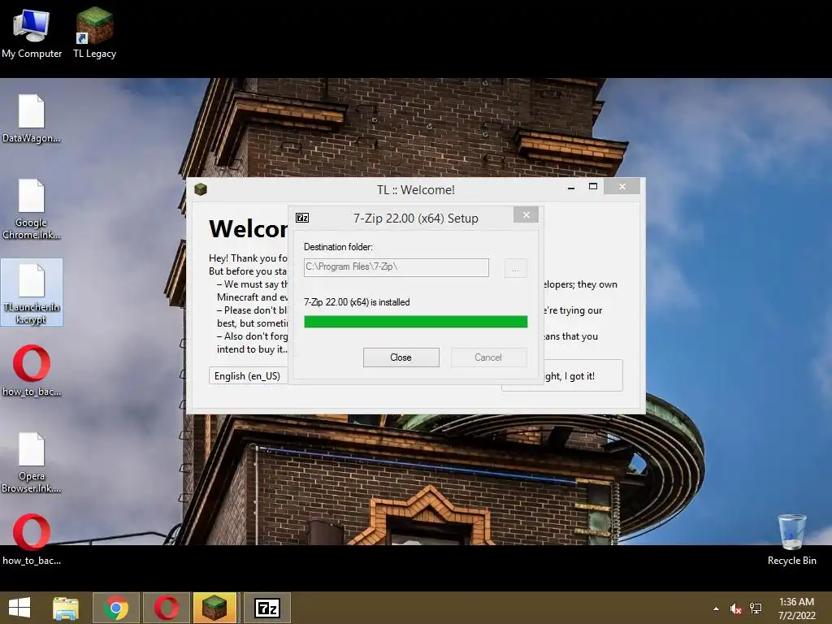Select the Opera Browser.lnk file icon
832x624 pixels.
pyautogui.click(x=32, y=462)
